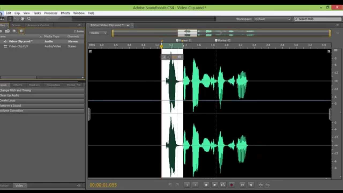Go to next point in timeline

coord(251,185)
